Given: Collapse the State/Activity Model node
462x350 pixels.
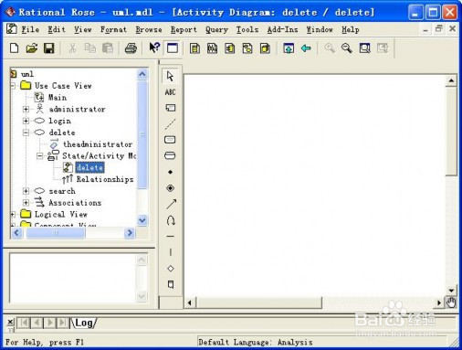Looking at the screenshot, I should pos(40,156).
